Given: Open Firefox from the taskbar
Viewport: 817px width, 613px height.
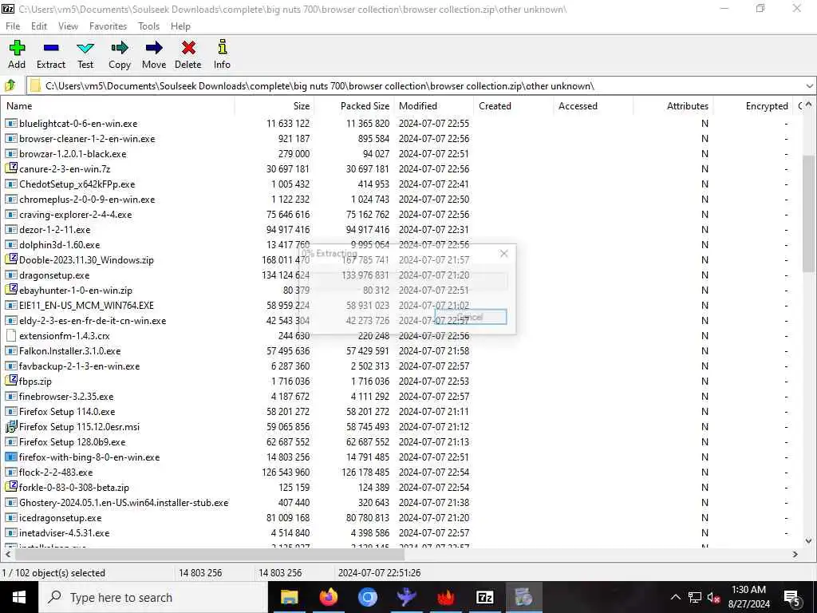Looking at the screenshot, I should click(328, 597).
